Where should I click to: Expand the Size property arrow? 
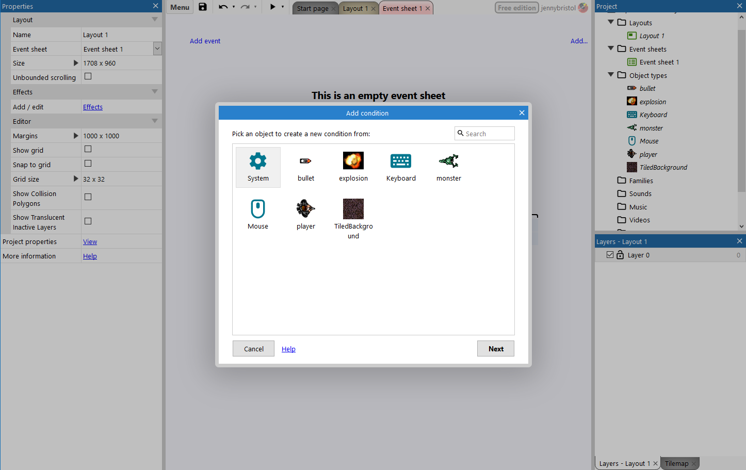[76, 63]
